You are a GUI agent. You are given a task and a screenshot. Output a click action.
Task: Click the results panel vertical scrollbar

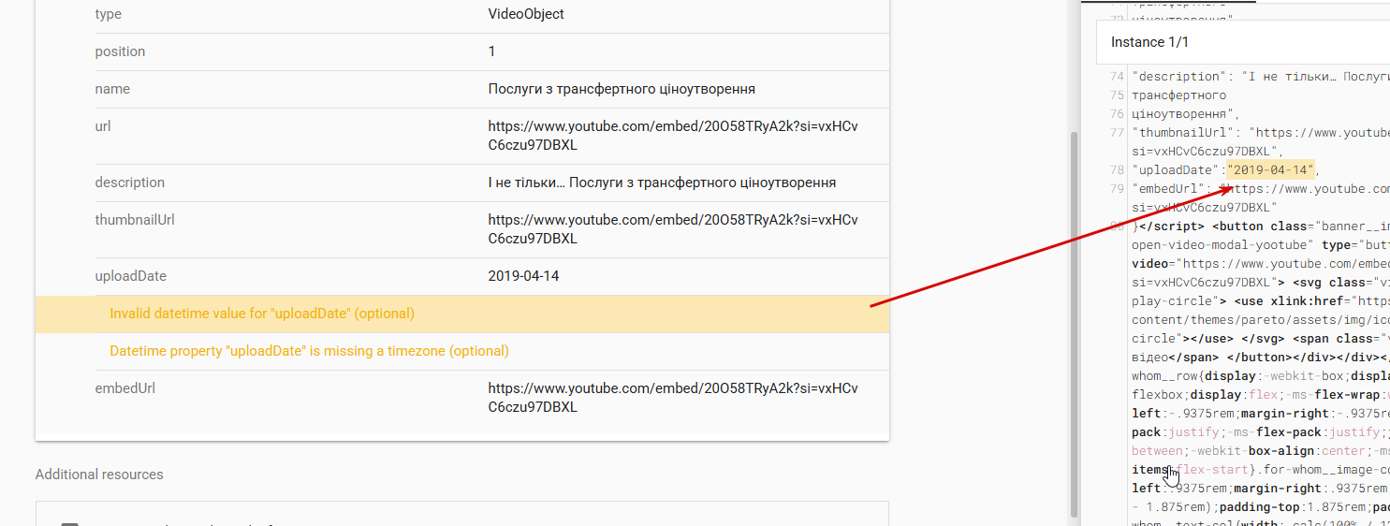(1074, 323)
